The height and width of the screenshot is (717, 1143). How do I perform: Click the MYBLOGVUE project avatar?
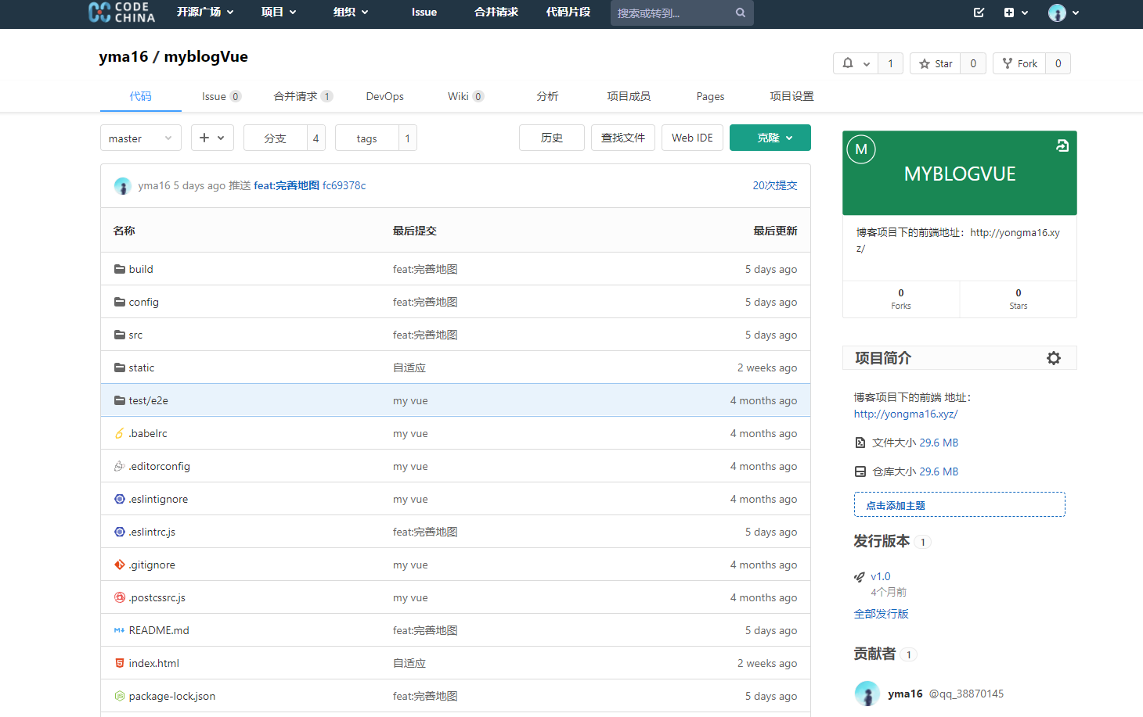[x=861, y=149]
